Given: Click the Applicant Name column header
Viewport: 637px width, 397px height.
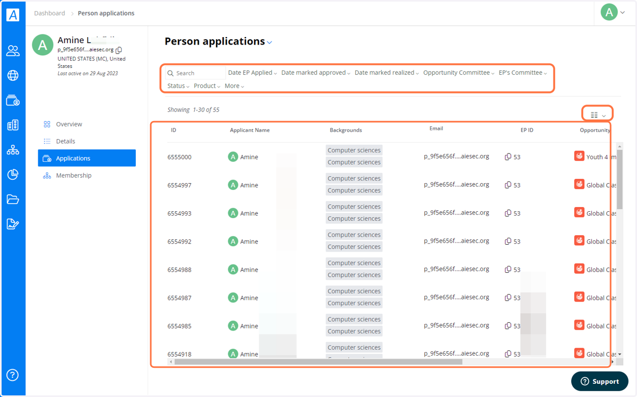Looking at the screenshot, I should [x=249, y=130].
